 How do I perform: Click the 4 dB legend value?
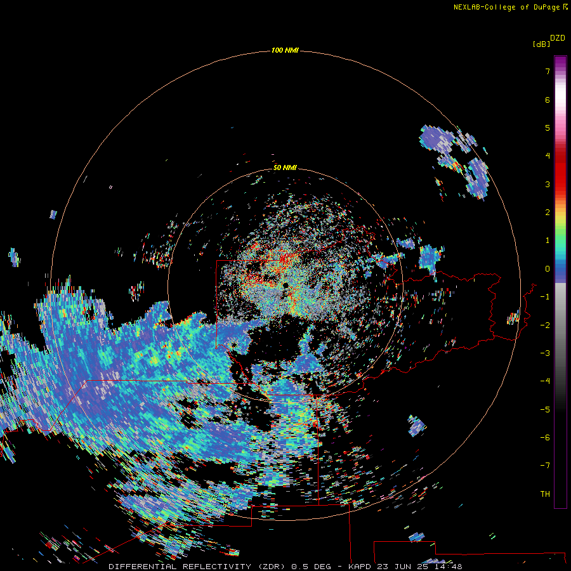tap(548, 156)
